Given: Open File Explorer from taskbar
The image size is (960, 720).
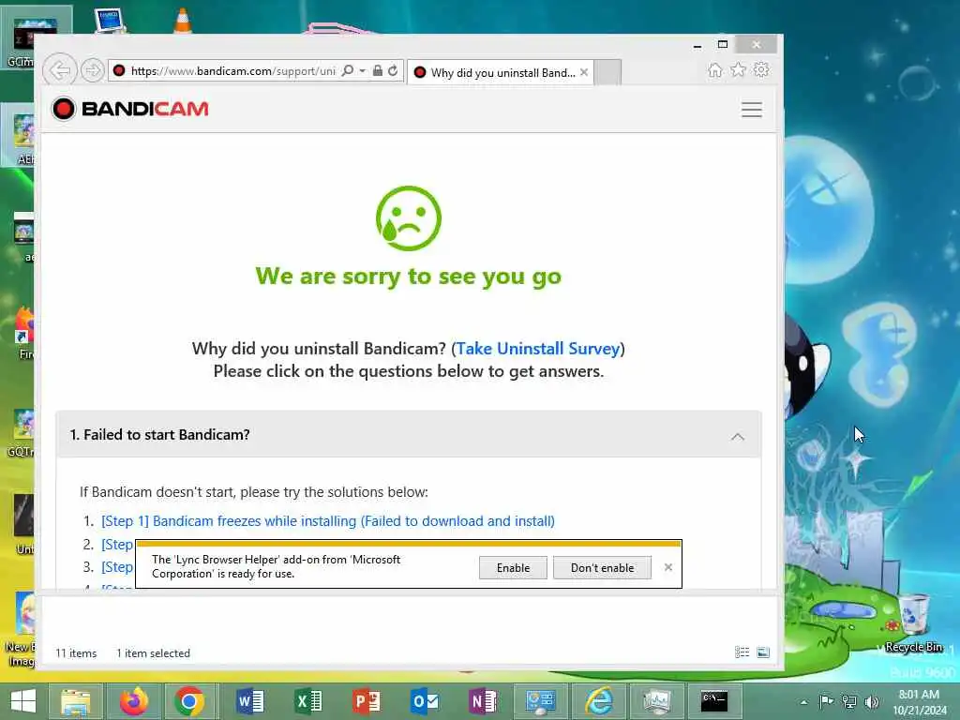Looking at the screenshot, I should pyautogui.click(x=75, y=701).
